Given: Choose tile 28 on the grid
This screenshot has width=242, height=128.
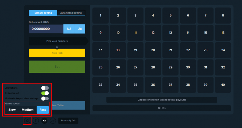Looking at the screenshot, I should tap(153, 67).
